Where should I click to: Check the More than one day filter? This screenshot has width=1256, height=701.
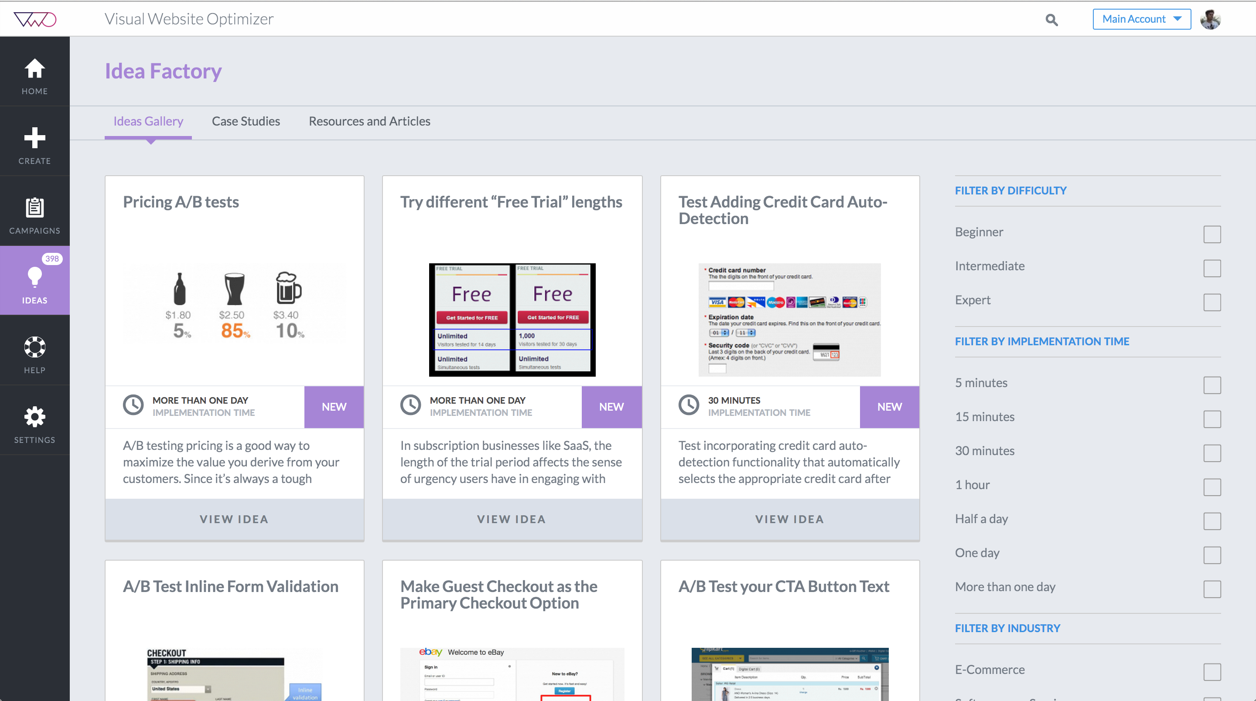tap(1212, 589)
